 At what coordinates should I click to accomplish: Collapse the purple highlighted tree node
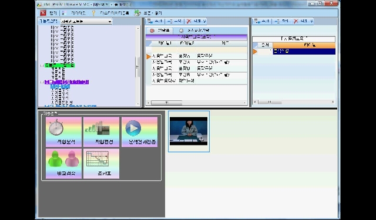(x=42, y=82)
